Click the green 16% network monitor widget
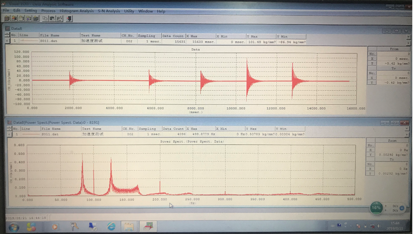This screenshot has height=234, width=413. coord(376,208)
